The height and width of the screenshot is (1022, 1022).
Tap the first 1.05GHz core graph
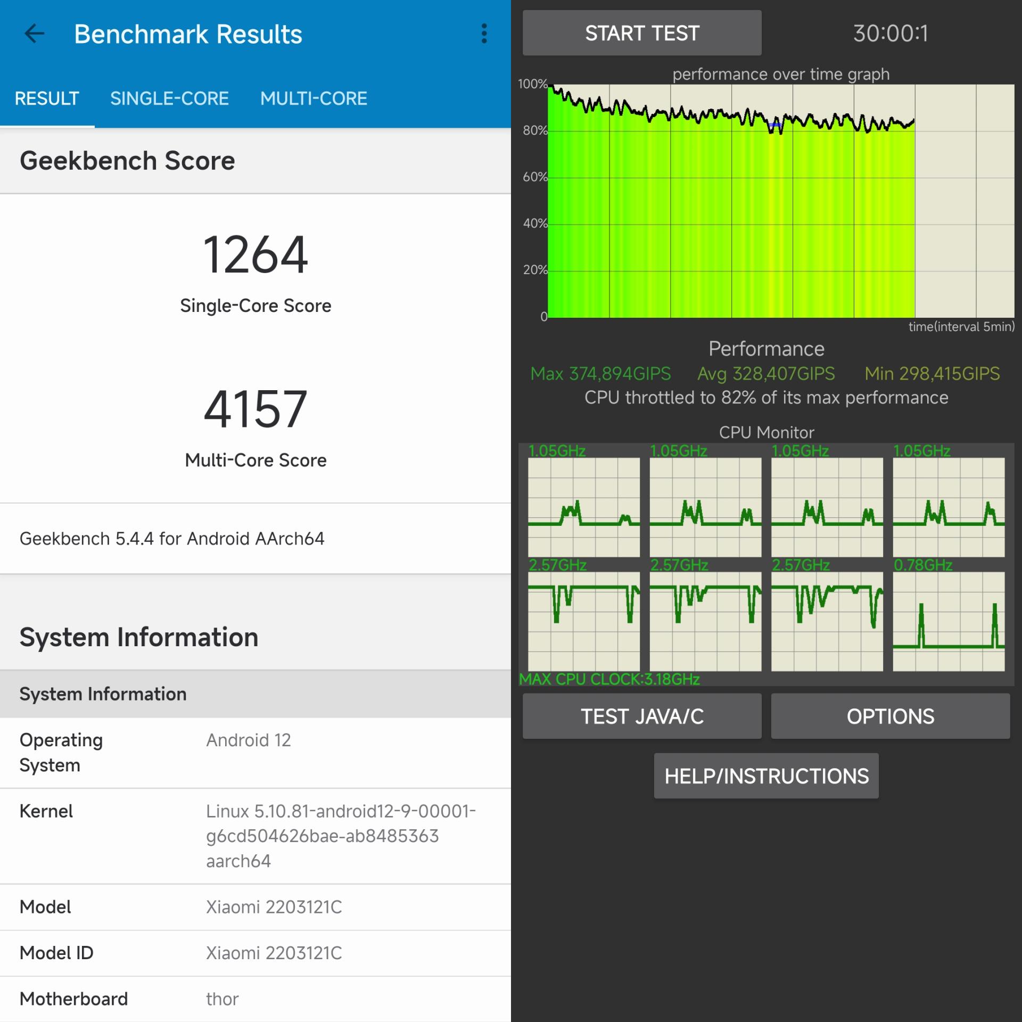point(583,507)
